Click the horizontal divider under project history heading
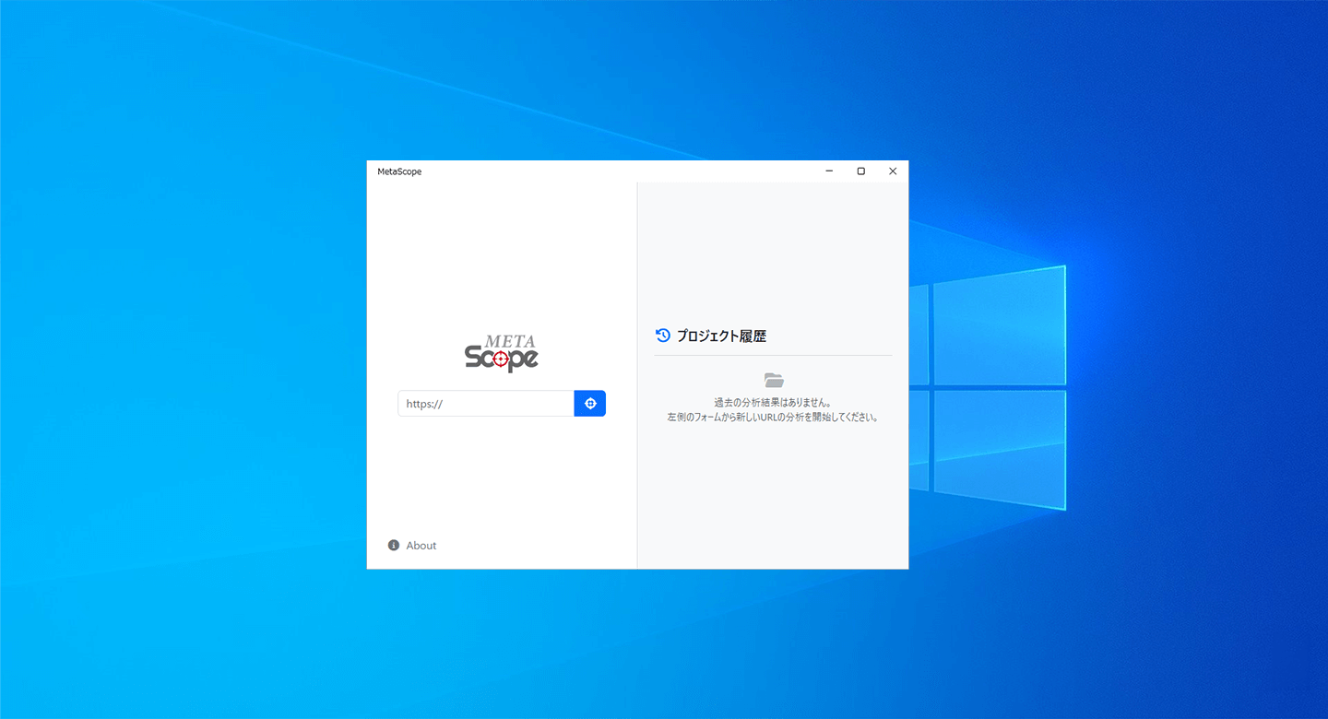 coord(773,356)
